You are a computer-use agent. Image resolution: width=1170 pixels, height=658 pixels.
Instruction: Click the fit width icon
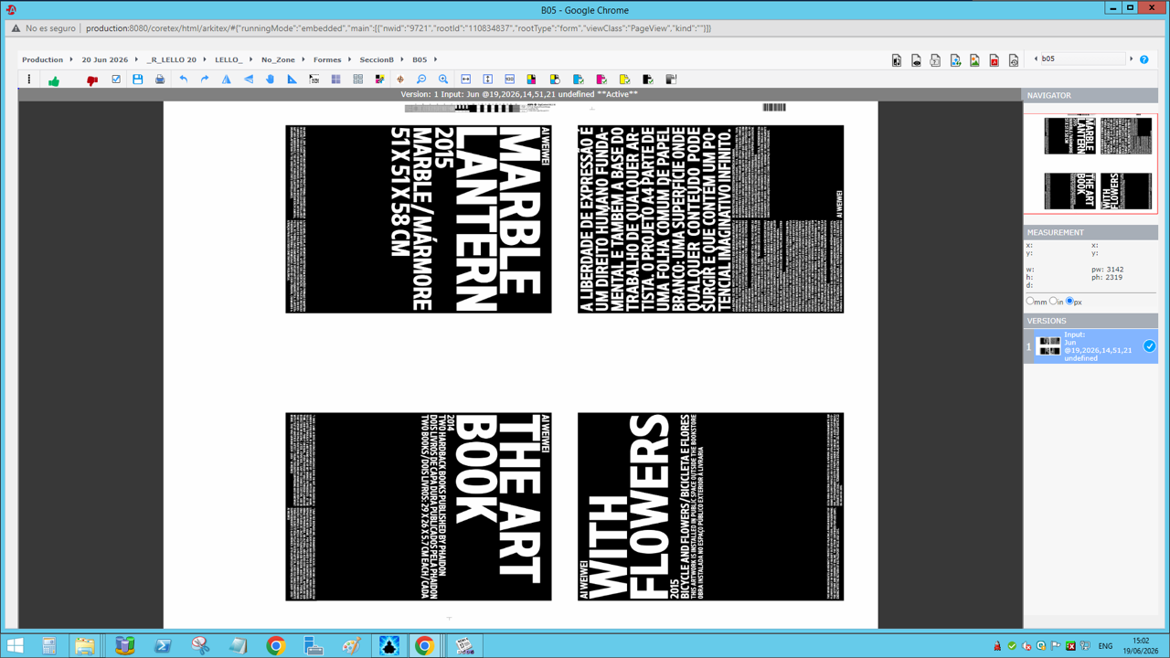point(466,80)
